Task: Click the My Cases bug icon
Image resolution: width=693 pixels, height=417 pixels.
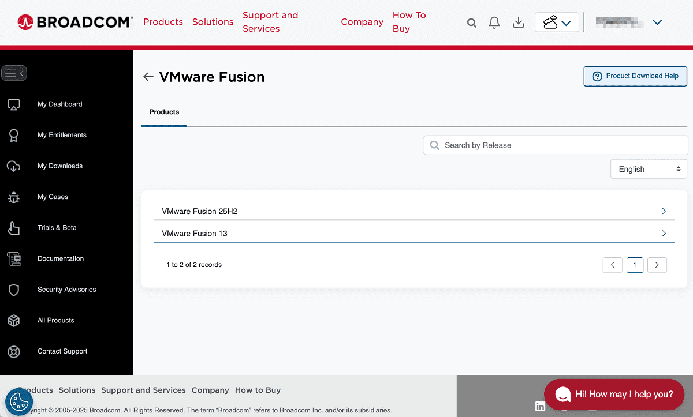Action: pos(14,197)
